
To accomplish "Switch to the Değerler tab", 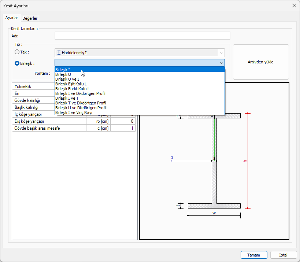I will pos(30,18).
